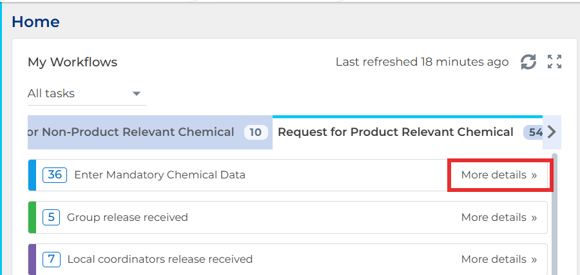This screenshot has width=580, height=275.
Task: Click the blue status bar on first task
Action: 32,175
